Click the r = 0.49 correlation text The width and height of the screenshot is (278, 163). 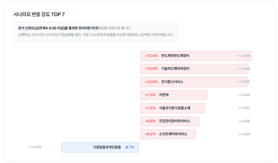[244, 95]
